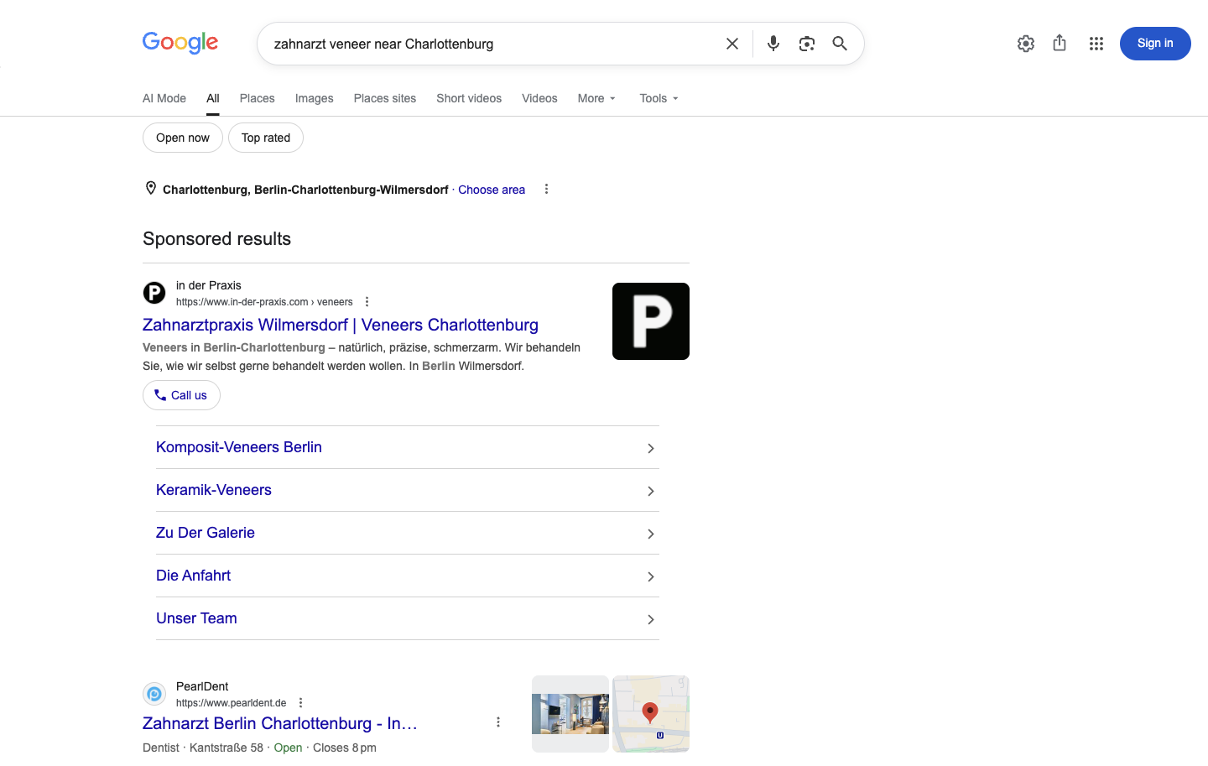This screenshot has height=766, width=1208.
Task: Open three-dot menu beside pearldent.de URL
Action: 300,703
